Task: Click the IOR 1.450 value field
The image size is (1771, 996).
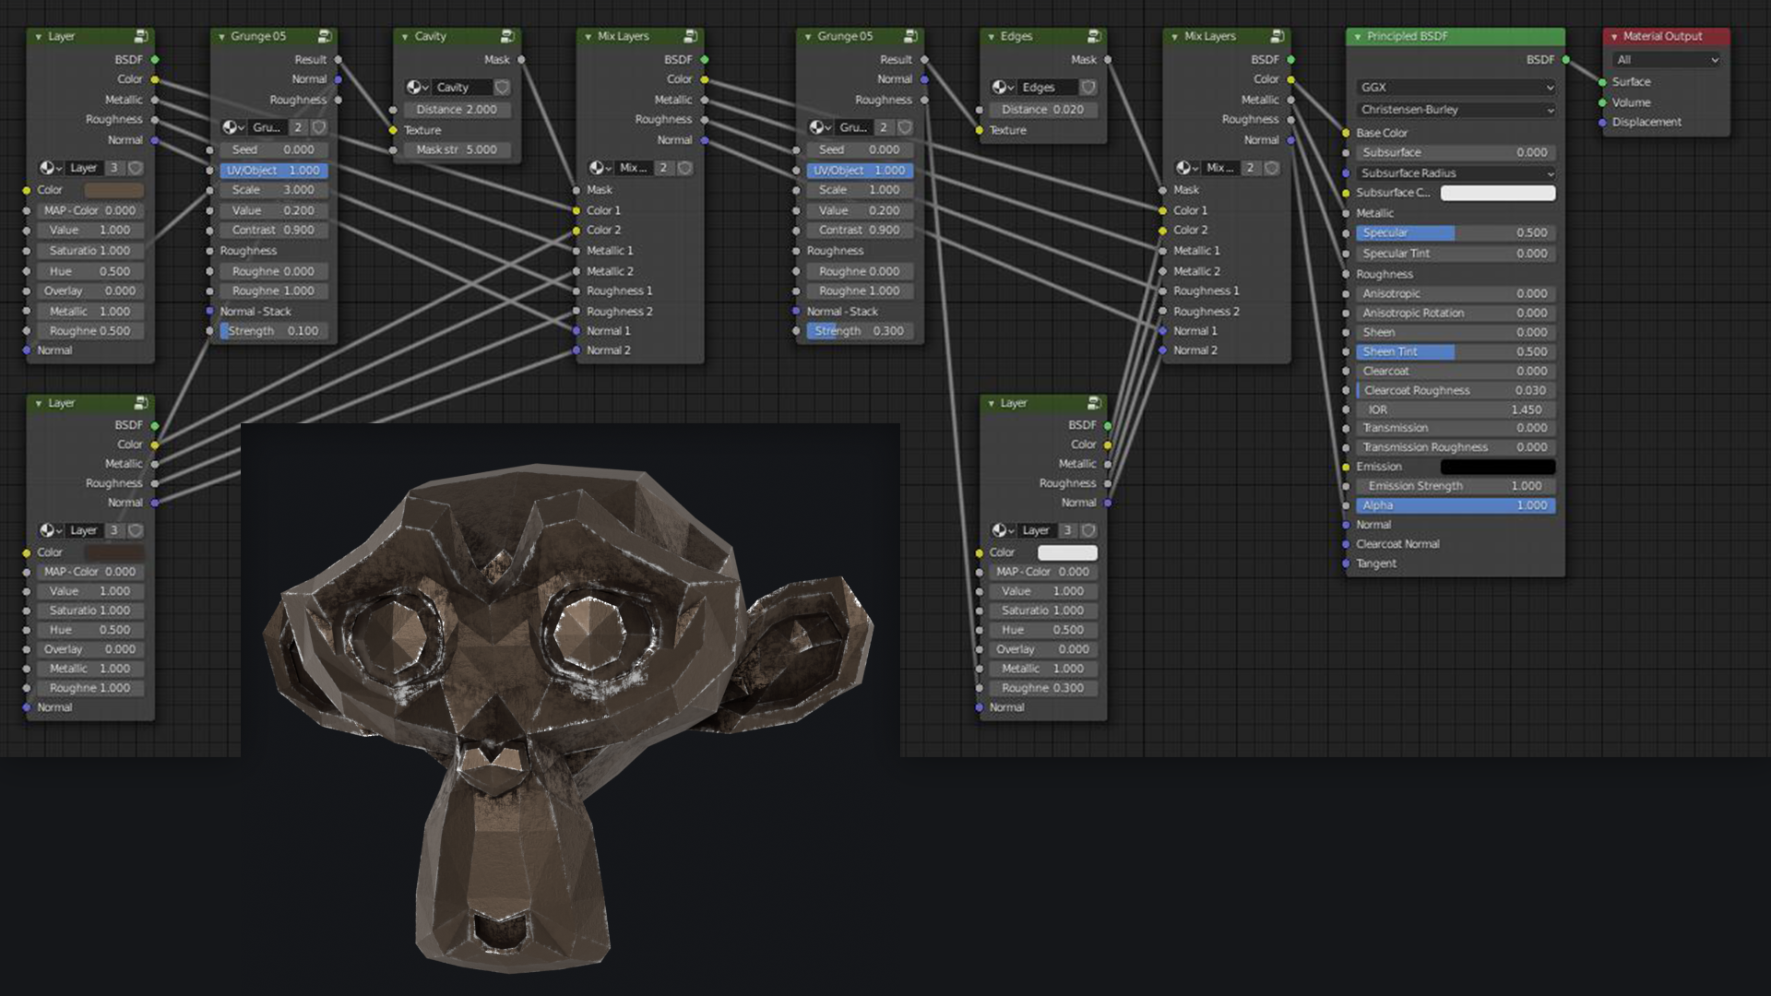Action: tap(1456, 409)
